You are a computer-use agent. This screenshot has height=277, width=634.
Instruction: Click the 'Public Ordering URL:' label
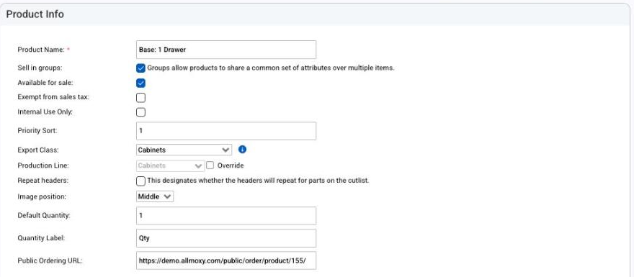coord(50,261)
